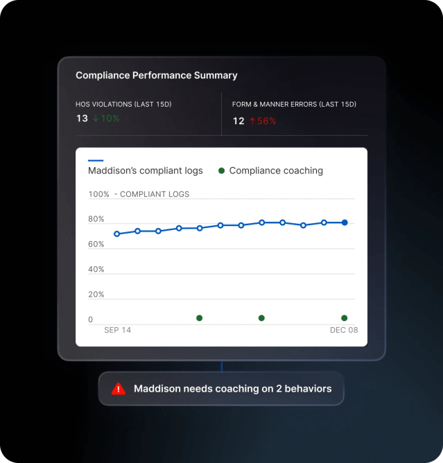Select the filled blue final data point
Viewport: 443px width, 463px height.
tap(345, 222)
